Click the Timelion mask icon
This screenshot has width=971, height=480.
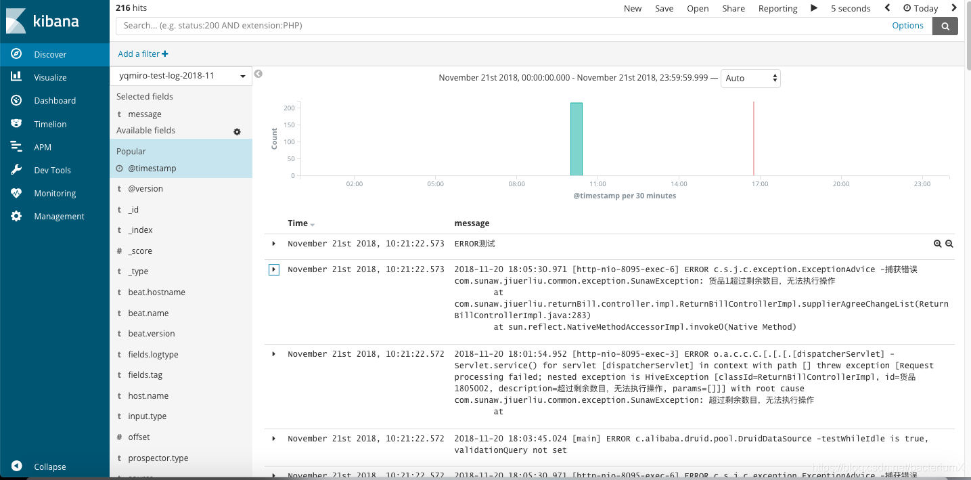17,124
